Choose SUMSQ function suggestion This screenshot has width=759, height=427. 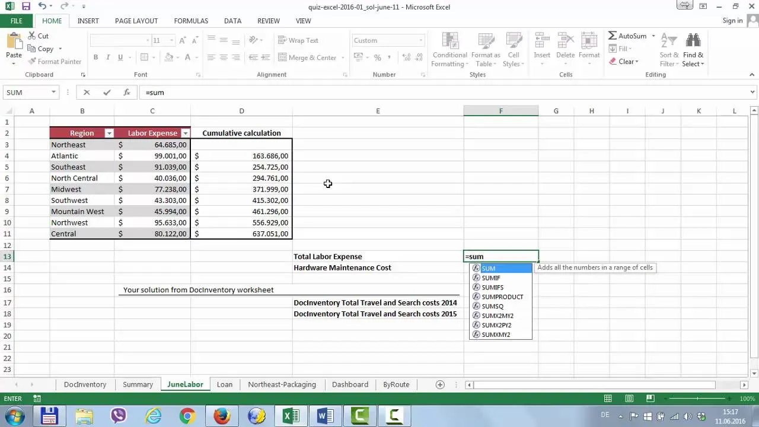point(500,306)
